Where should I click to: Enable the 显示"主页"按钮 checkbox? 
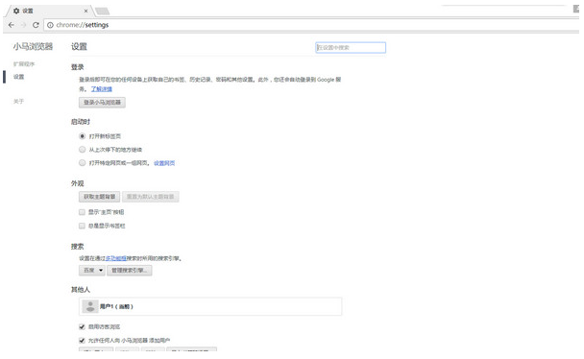pos(82,212)
